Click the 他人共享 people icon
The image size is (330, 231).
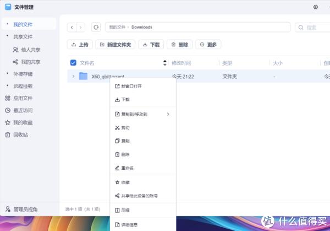click(x=15, y=50)
